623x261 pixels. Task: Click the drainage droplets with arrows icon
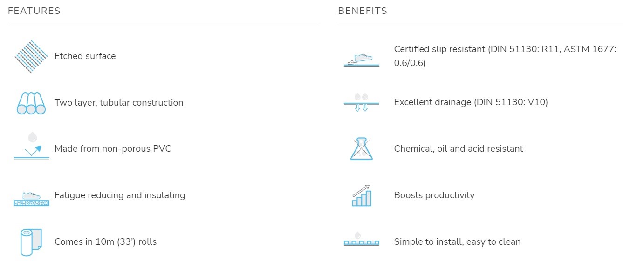(361, 102)
